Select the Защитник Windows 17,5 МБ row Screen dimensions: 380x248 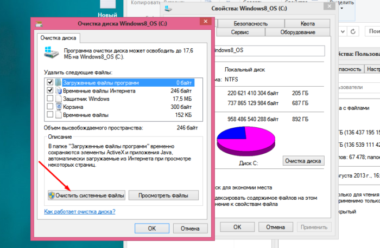tap(121, 99)
